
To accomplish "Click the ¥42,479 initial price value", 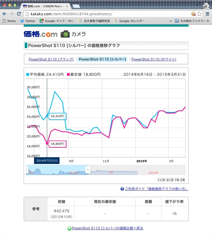I will 62,211.
